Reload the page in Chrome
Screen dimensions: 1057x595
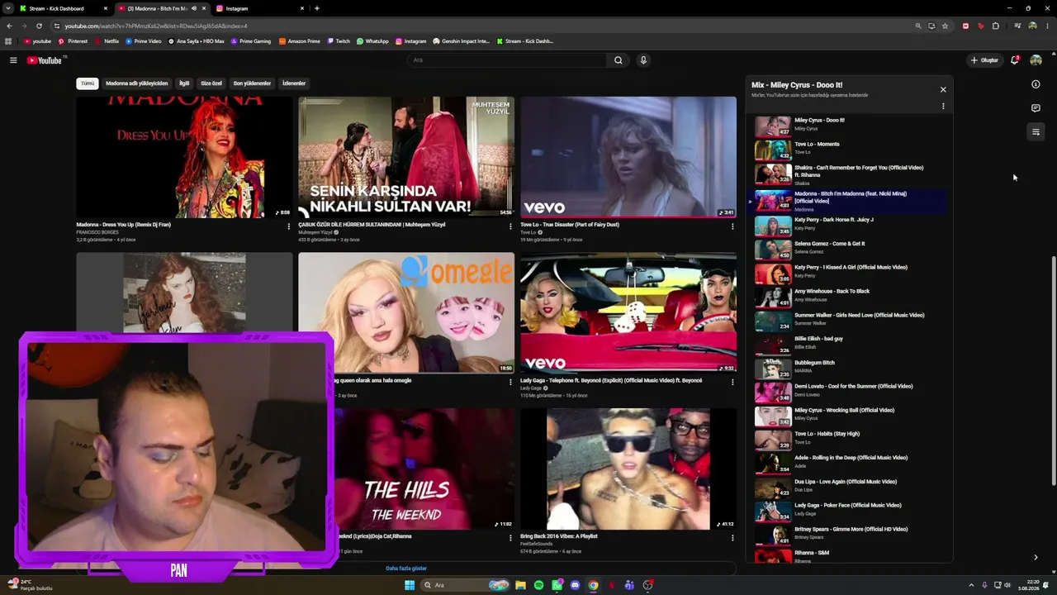(39, 26)
